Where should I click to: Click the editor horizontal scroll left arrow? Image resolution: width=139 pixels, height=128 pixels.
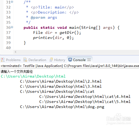click(16, 52)
